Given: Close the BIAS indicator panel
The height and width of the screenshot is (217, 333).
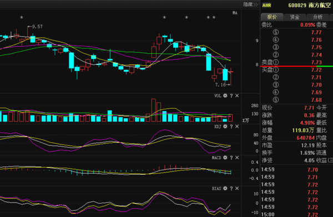Looking at the screenshot, I should point(237,188).
